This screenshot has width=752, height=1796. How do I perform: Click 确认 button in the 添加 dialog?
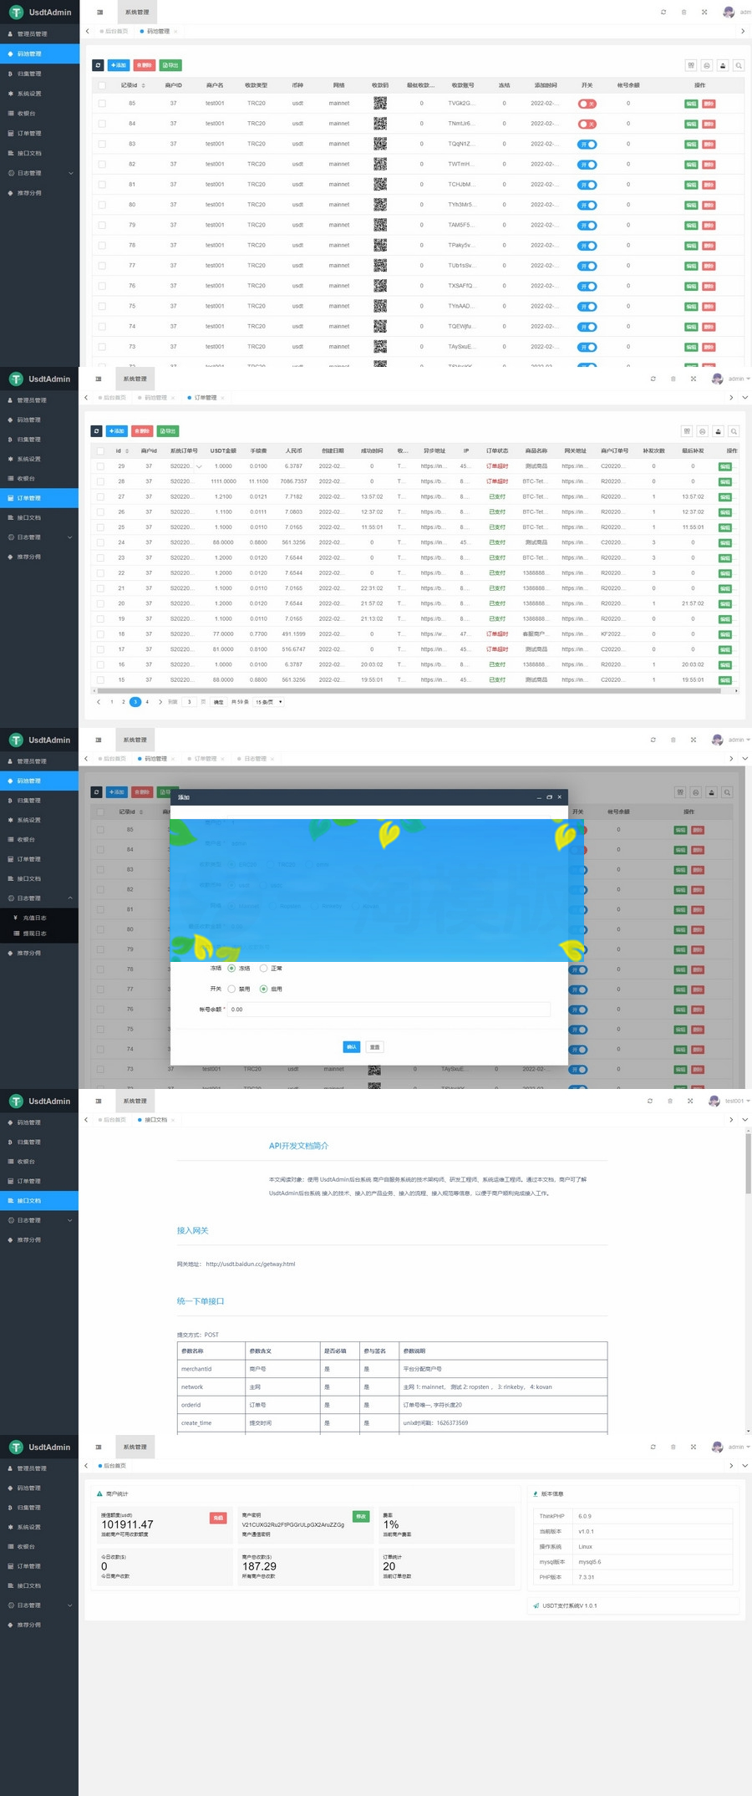click(x=351, y=1047)
